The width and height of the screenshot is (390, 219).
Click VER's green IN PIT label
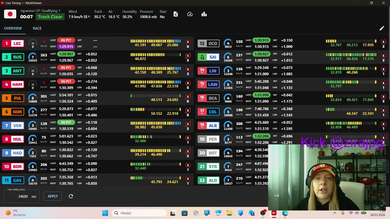(x=66, y=123)
